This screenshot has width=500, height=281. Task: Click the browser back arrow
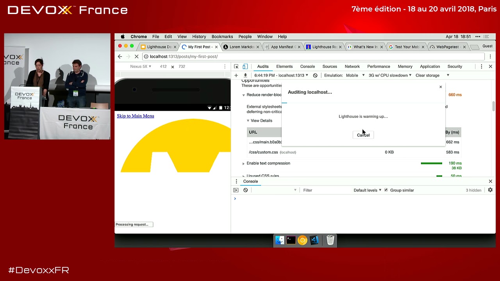[120, 57]
